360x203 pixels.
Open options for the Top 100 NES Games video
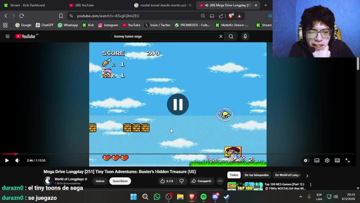click(x=311, y=185)
